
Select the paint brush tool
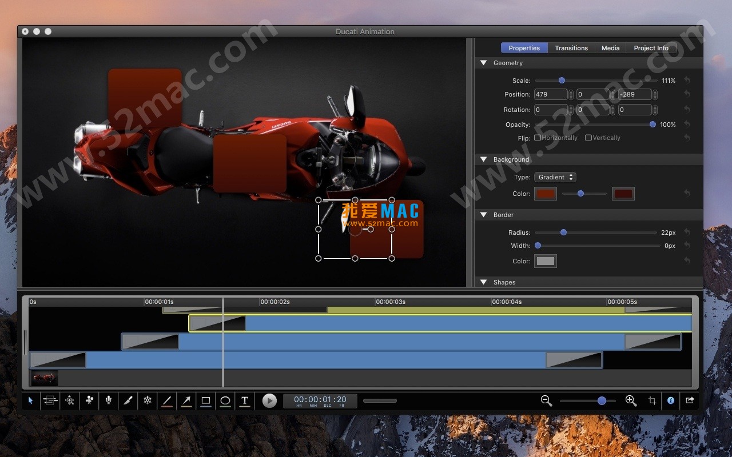click(x=128, y=401)
